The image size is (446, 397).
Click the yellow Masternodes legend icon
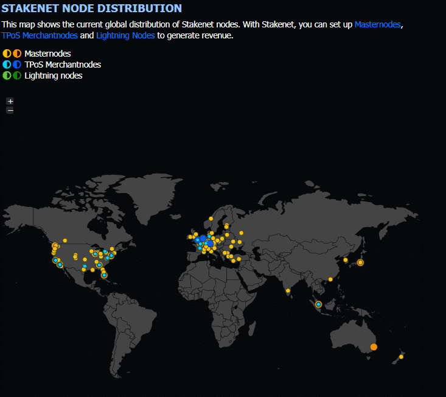coord(7,54)
